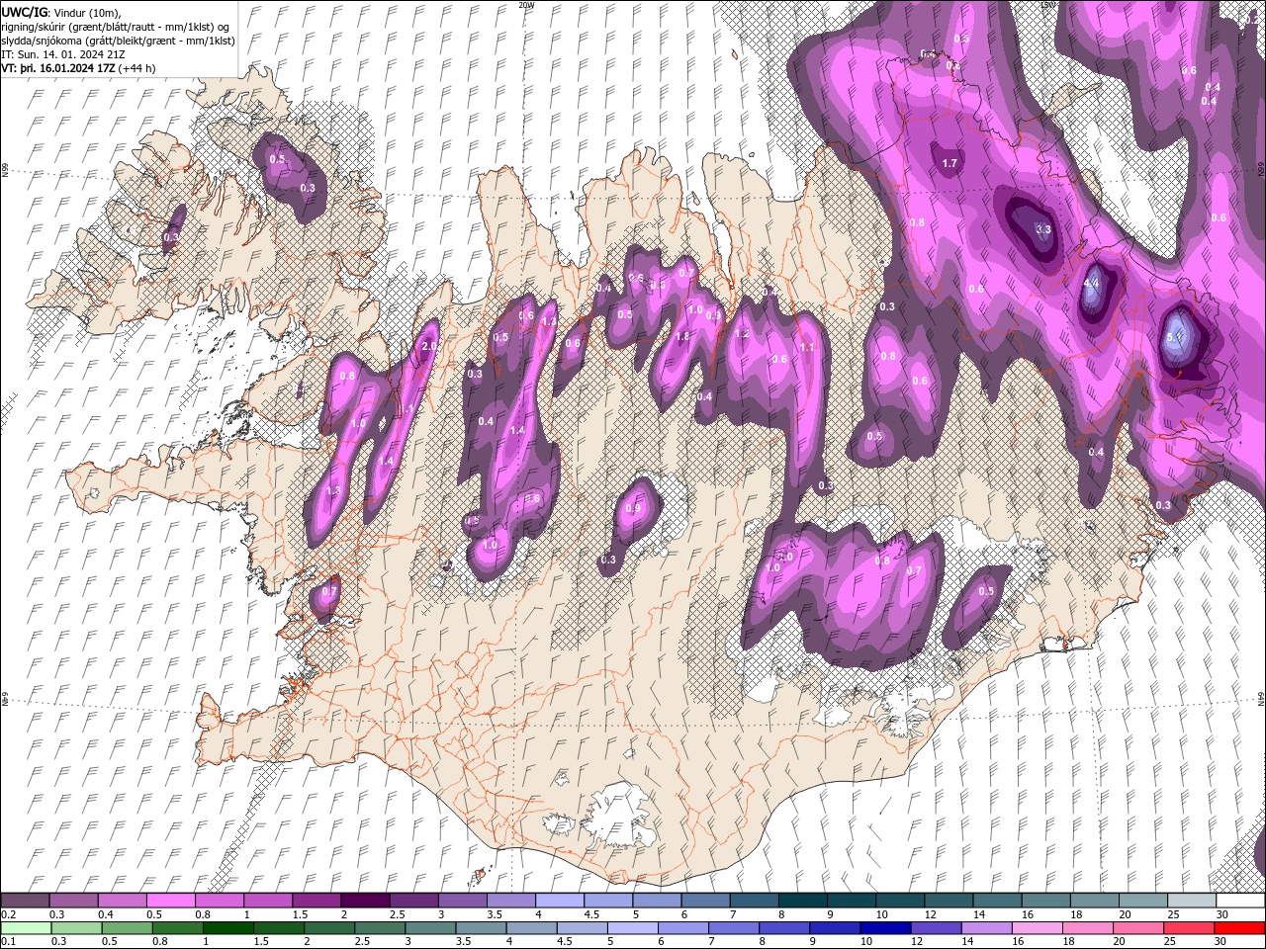Click the '20W' longitude label at the top edge
The image size is (1266, 949).
pos(526,4)
